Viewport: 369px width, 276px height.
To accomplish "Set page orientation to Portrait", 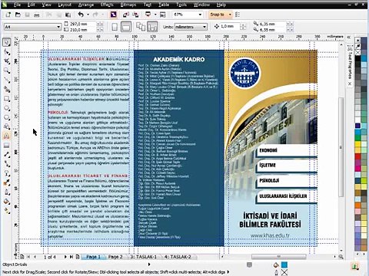I will coord(115,27).
